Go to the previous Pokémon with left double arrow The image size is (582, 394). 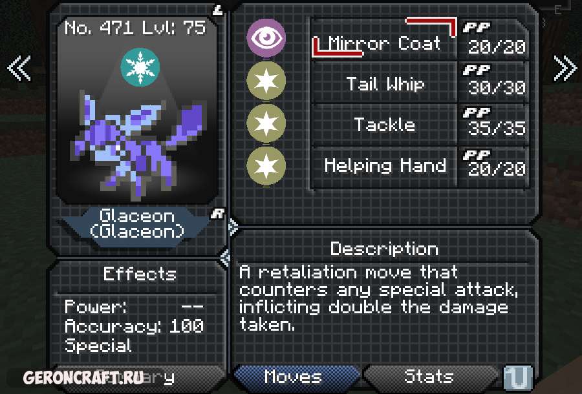(19, 68)
